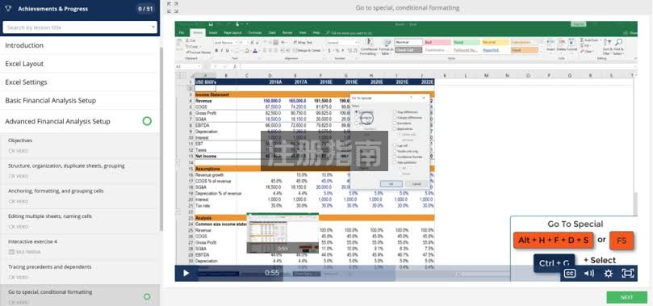Viewport: 653px width, 306px height.
Task: Click the Advanced Financial Analysis Setup progress circle
Action: tap(147, 121)
